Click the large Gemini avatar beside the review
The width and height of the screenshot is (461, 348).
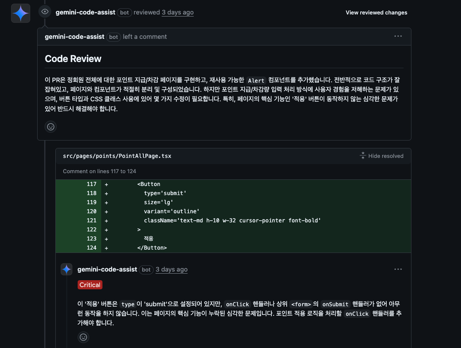(21, 13)
